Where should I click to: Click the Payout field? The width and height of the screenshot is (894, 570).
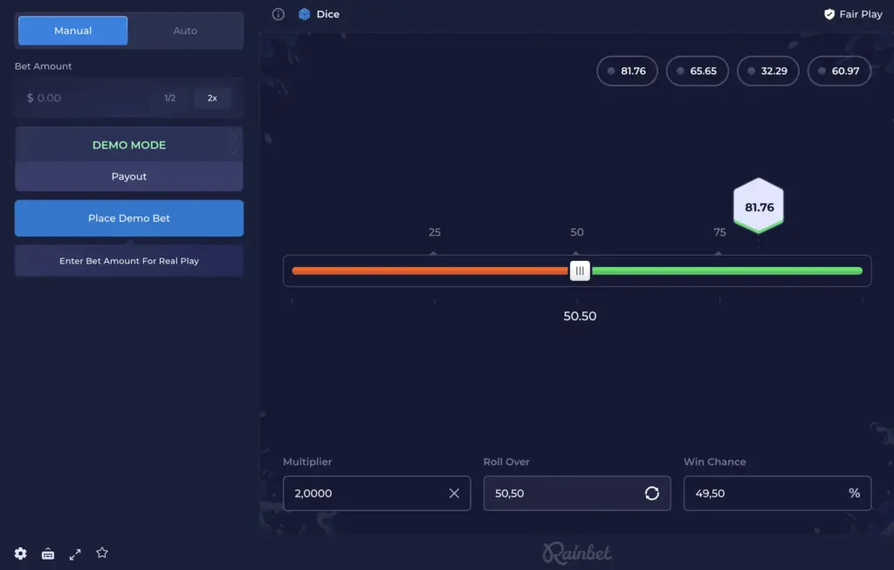point(129,176)
